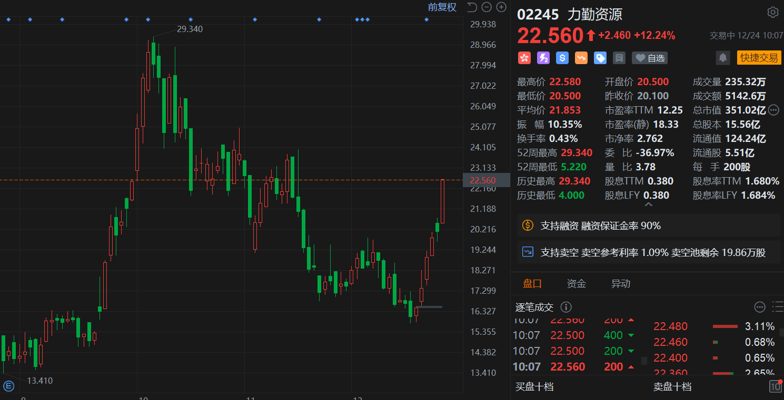The width and height of the screenshot is (784, 400).
Task: Click the 3.11% distribution percentage
Action: [x=760, y=326]
